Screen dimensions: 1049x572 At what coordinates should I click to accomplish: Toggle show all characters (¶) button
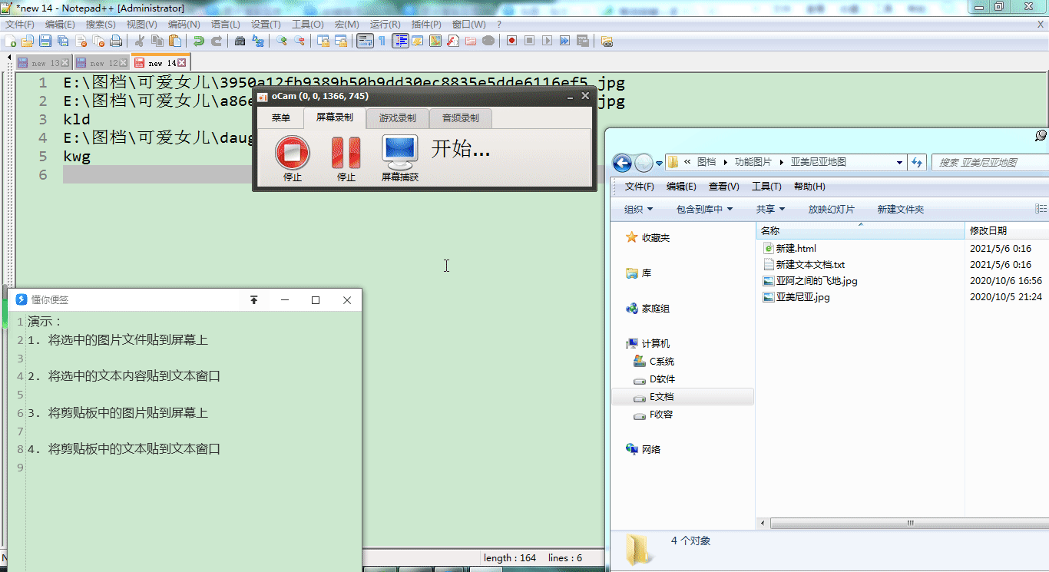pyautogui.click(x=382, y=41)
